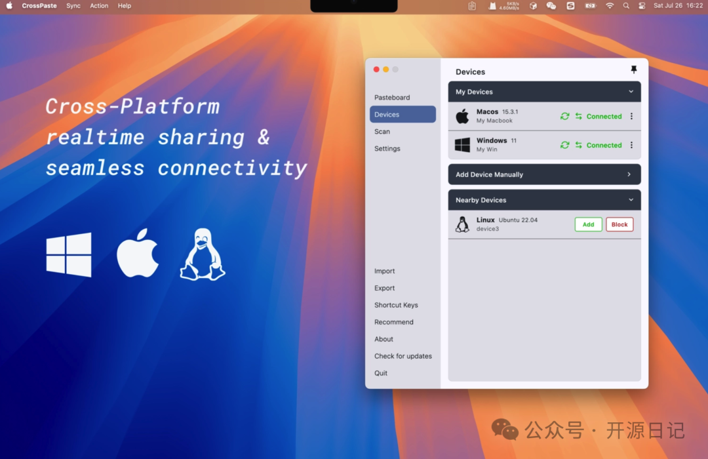Collapse the Nearby Devices section
Viewport: 708px width, 459px height.
pos(631,200)
